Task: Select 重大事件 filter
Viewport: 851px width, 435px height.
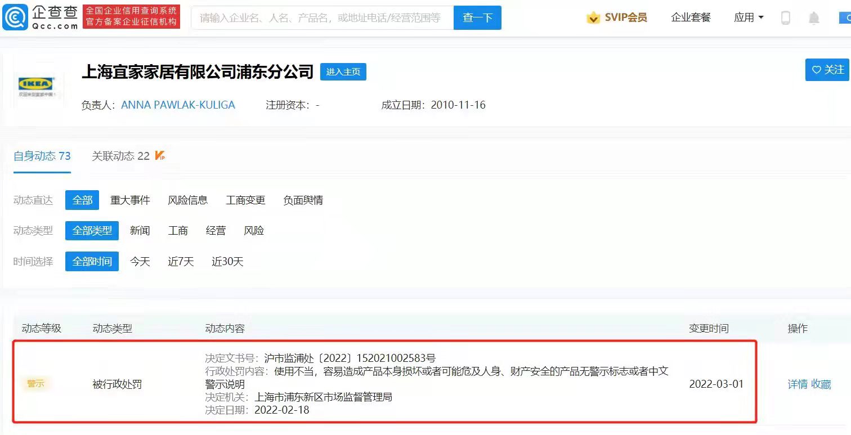Action: click(130, 200)
